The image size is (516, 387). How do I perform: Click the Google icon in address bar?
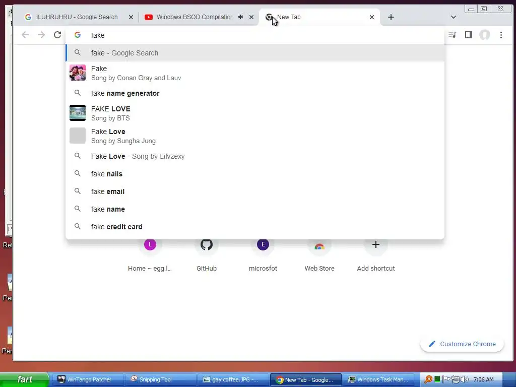(78, 35)
